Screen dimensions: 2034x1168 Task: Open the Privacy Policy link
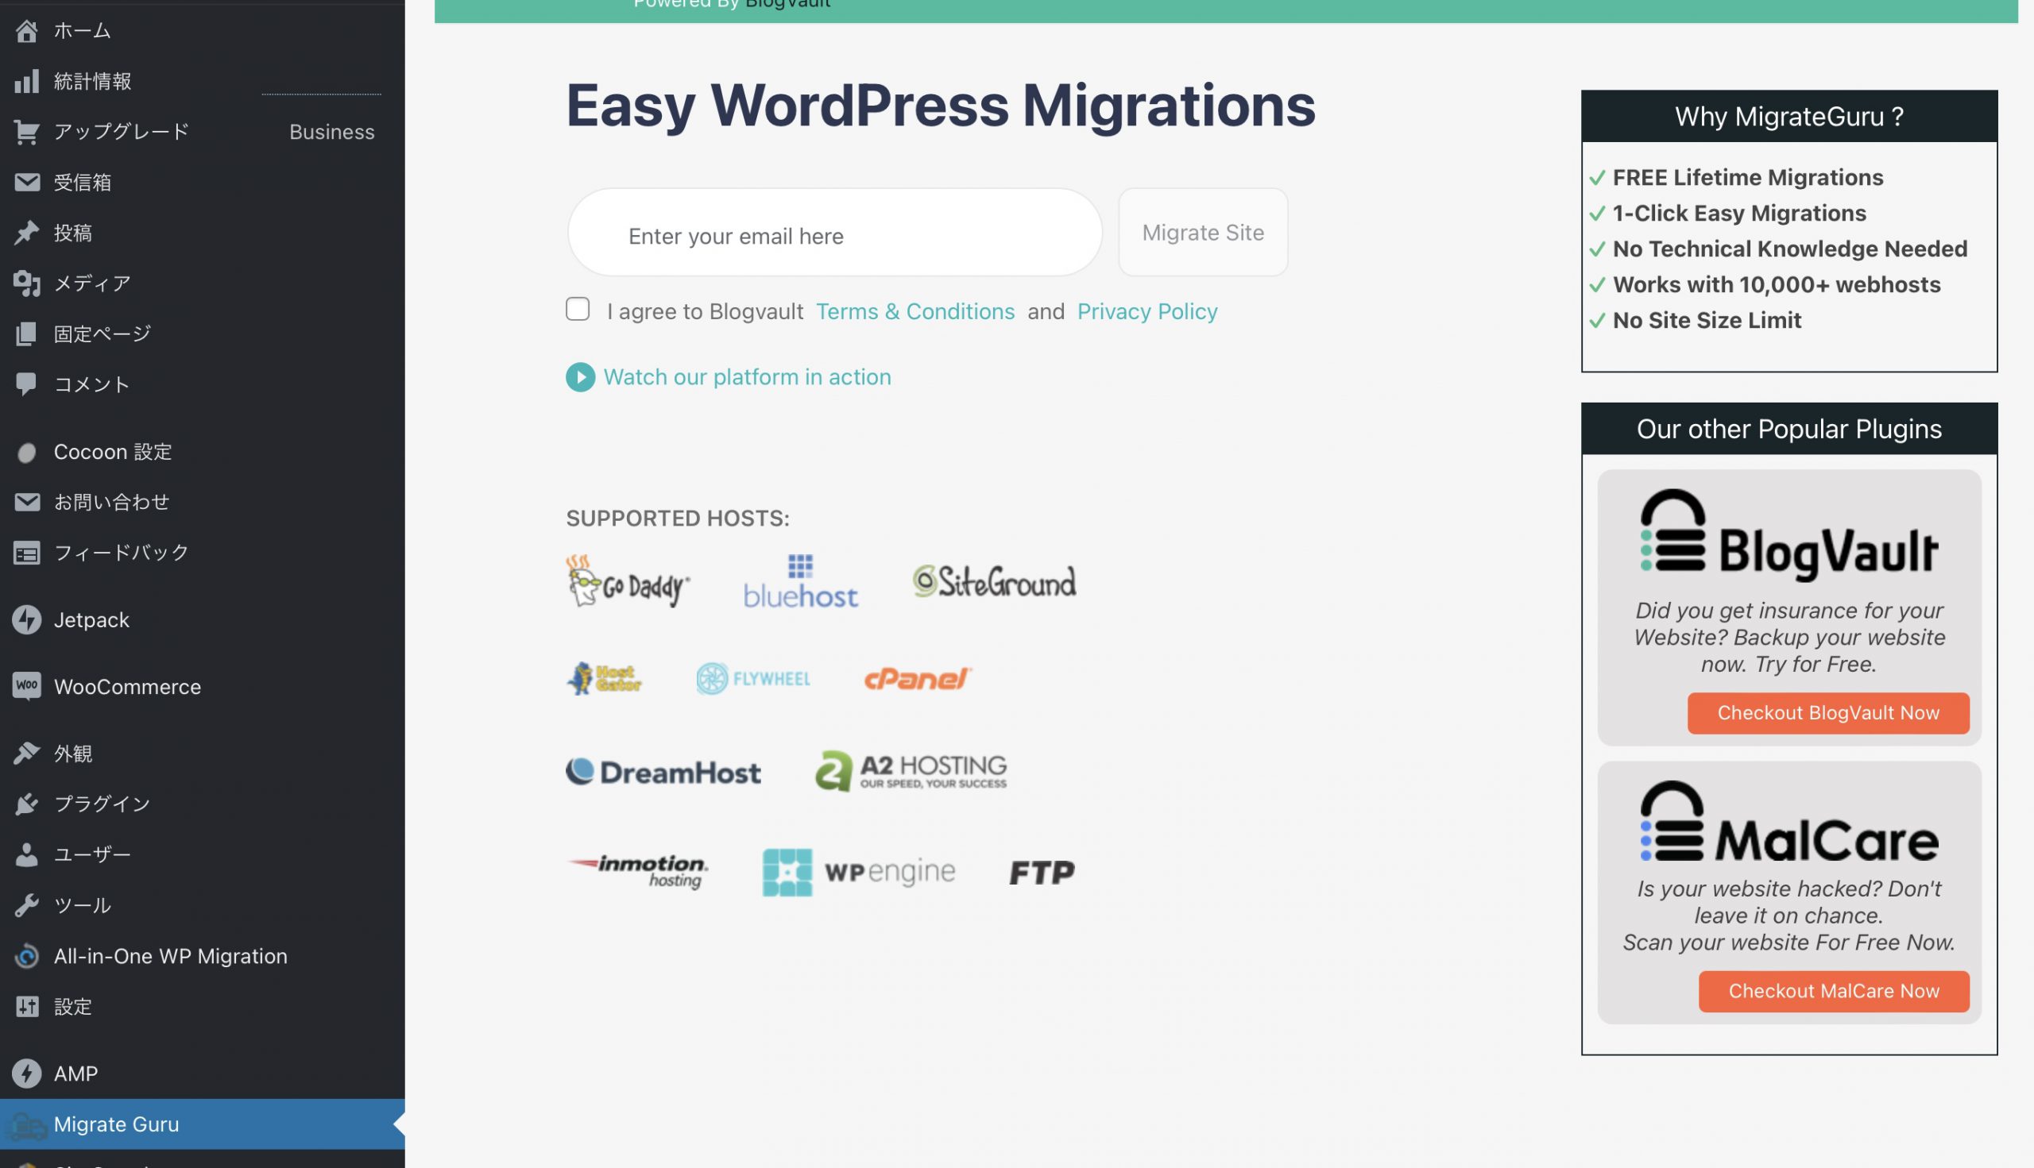(x=1147, y=311)
